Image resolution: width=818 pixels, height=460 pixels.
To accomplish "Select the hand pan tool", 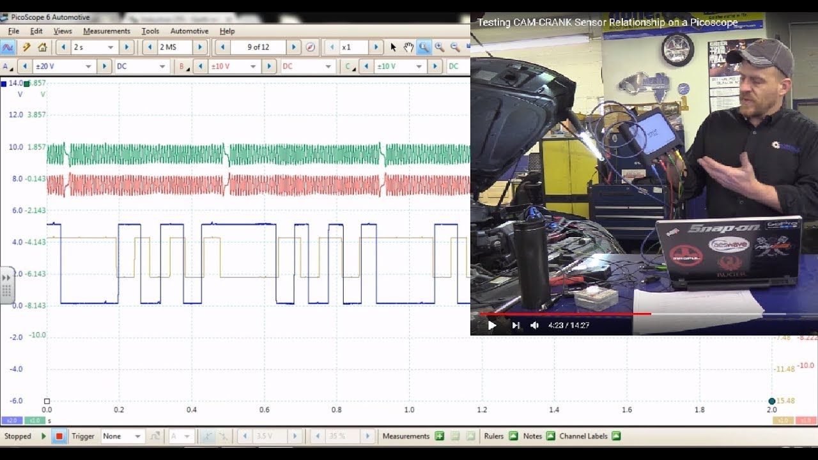I will coord(408,47).
